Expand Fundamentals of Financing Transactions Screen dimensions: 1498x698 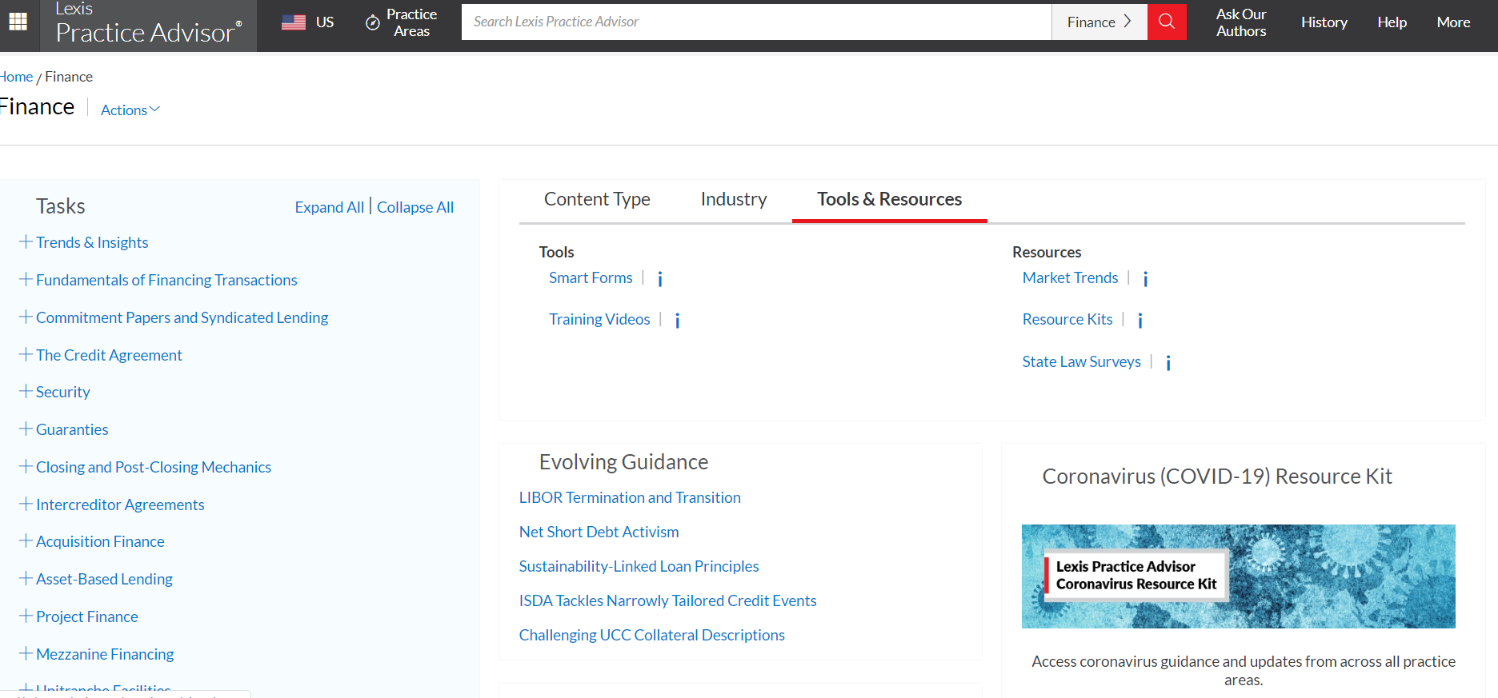pos(26,279)
